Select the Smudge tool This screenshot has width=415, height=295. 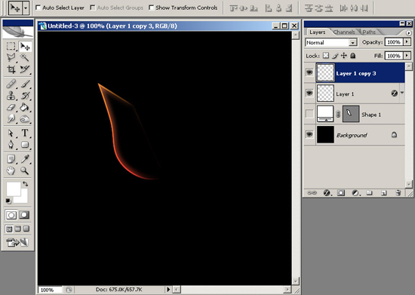click(11, 118)
